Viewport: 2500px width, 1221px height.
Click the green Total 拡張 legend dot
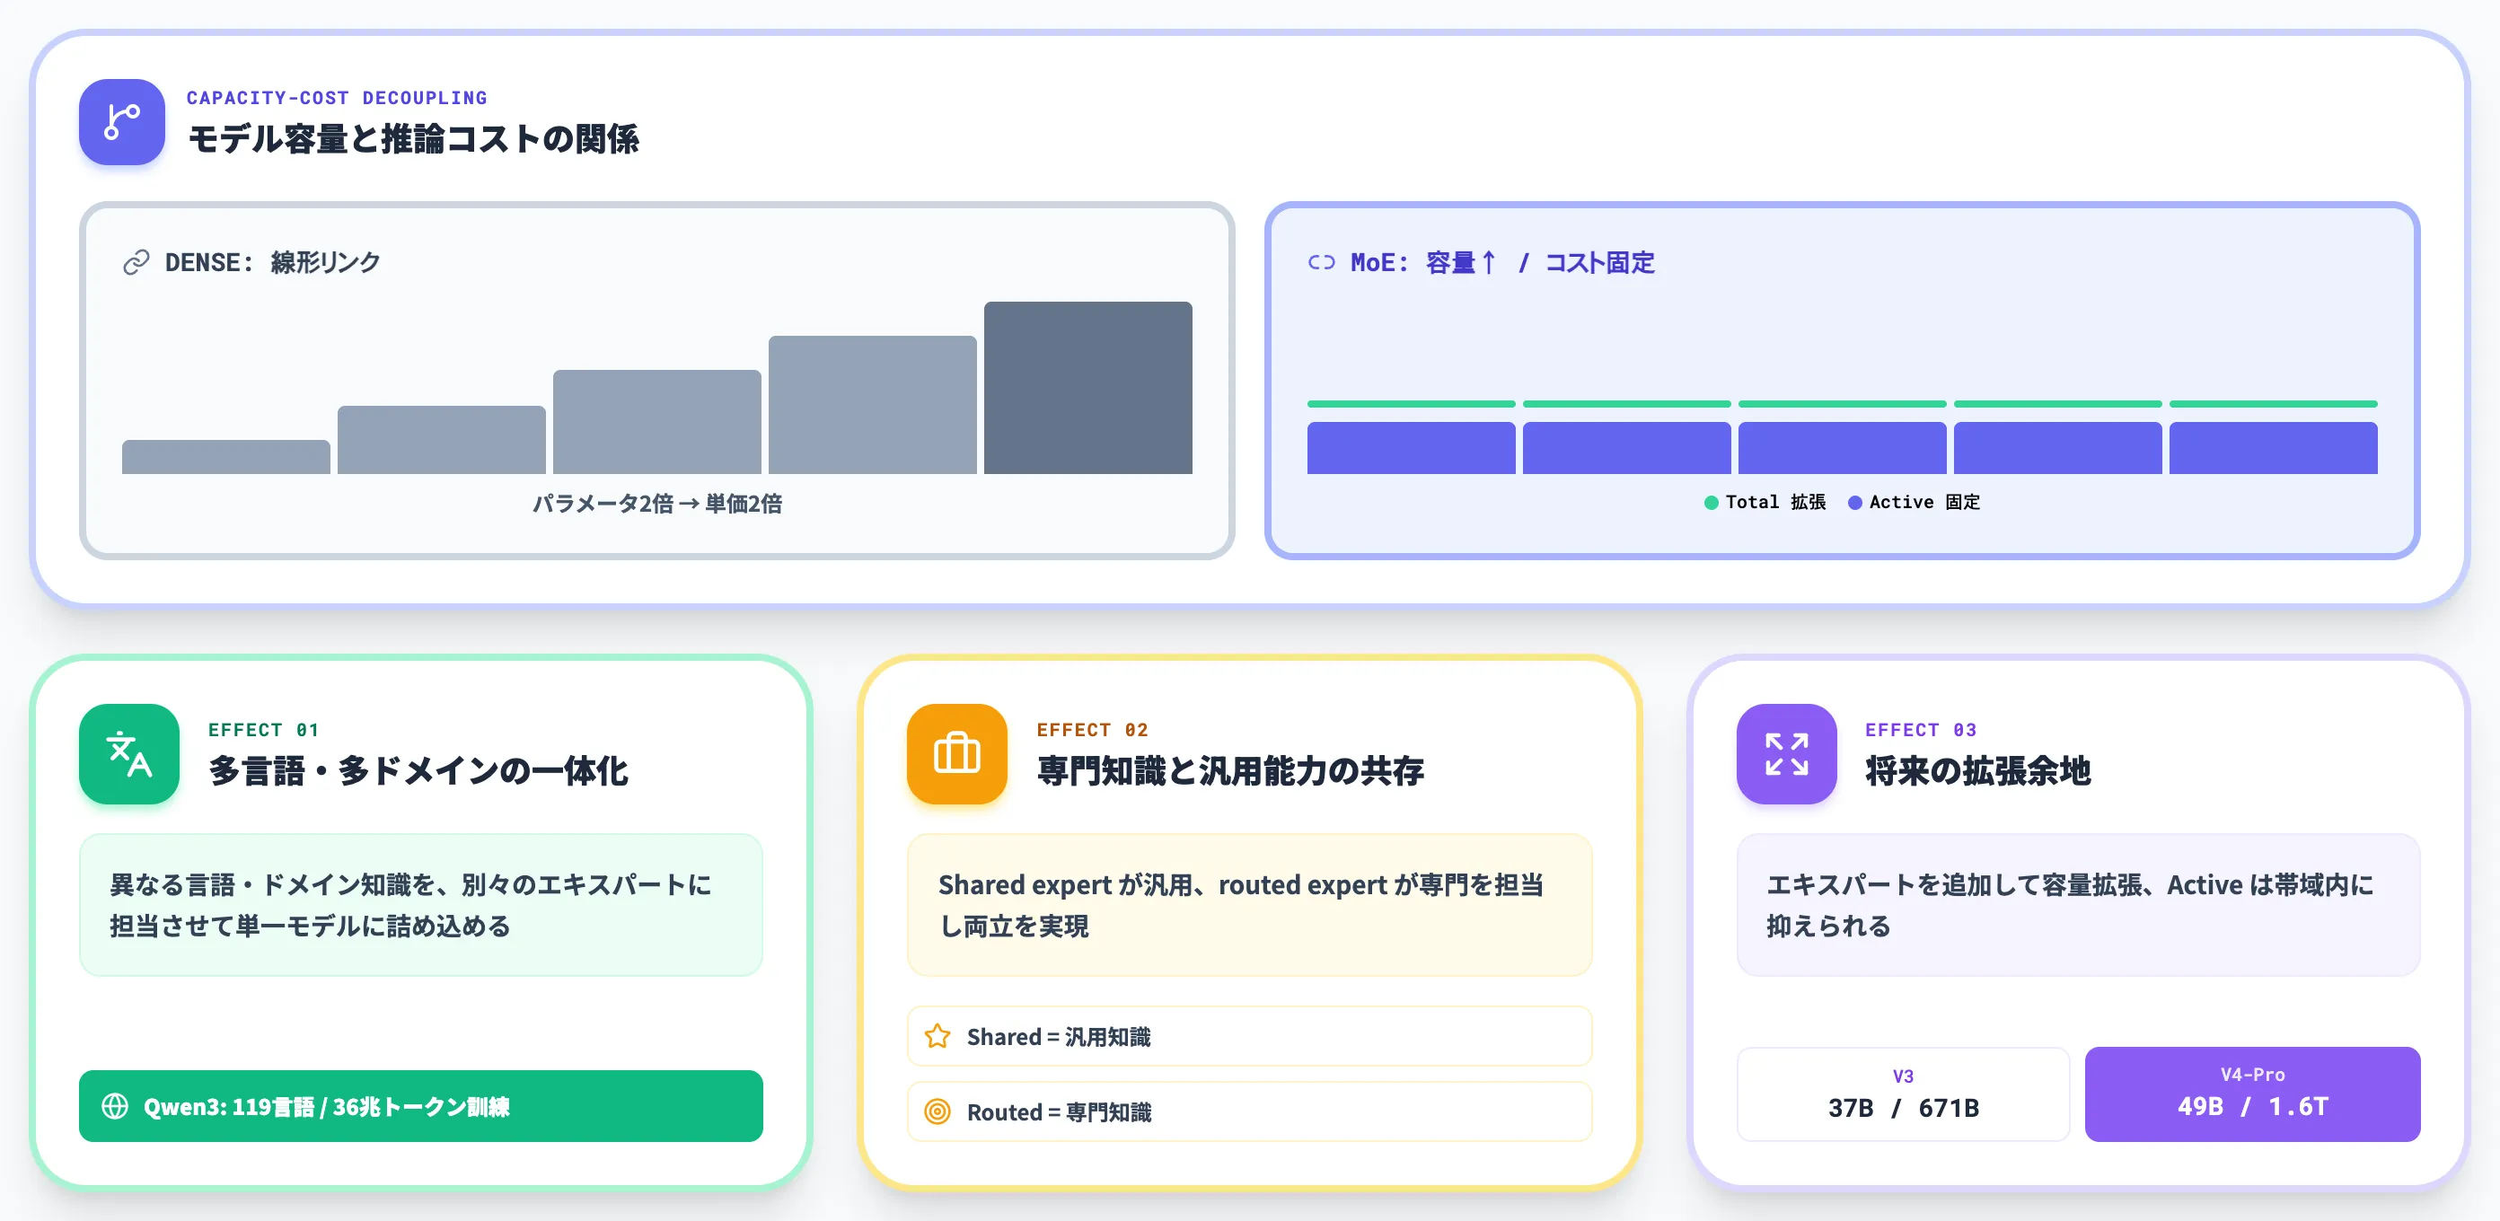1711,503
